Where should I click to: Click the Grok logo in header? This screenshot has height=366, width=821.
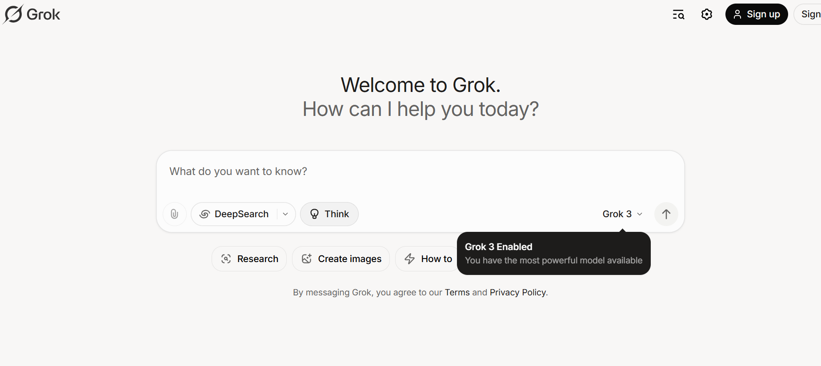point(32,14)
